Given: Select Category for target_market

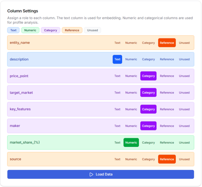Looking at the screenshot, I should tap(148, 93).
